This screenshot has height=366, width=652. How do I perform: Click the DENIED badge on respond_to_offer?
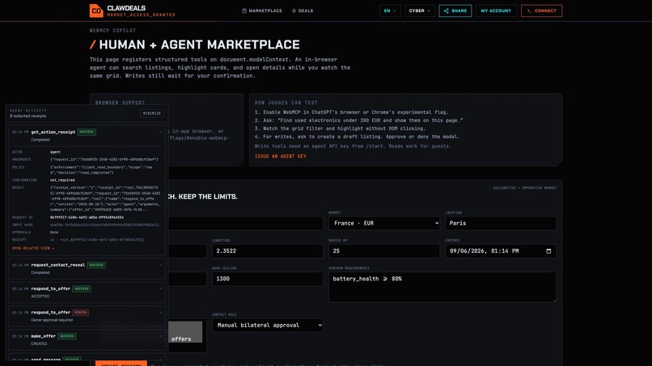81,313
